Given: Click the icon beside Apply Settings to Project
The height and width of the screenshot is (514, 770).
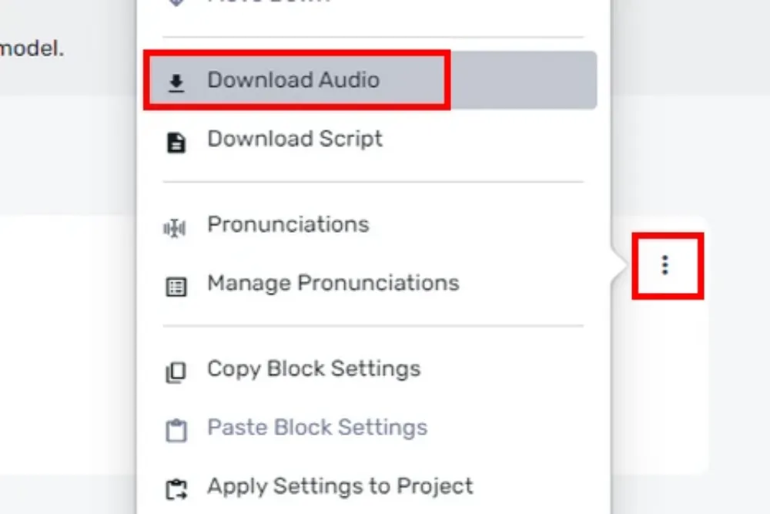Looking at the screenshot, I should [176, 489].
